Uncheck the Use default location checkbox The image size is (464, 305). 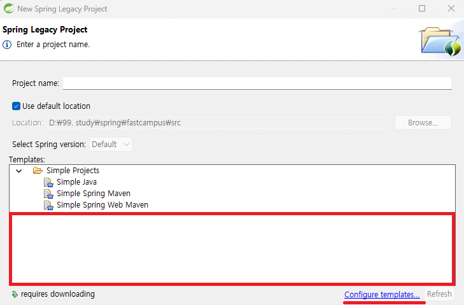[16, 106]
